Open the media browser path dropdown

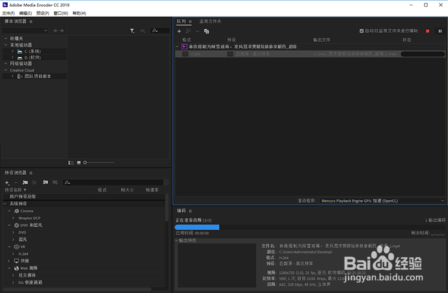coord(26,30)
